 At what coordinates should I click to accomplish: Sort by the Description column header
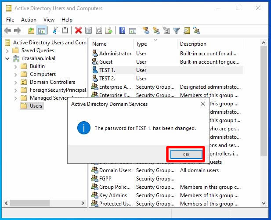pyautogui.click(x=210, y=44)
